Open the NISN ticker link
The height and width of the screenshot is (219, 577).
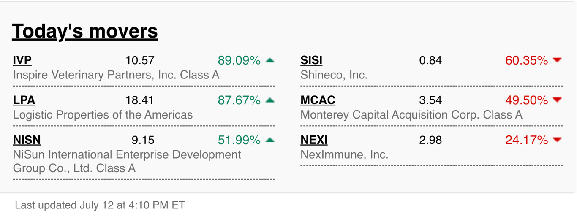click(x=27, y=140)
